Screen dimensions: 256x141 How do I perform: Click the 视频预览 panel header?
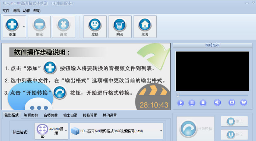[x=212, y=45]
